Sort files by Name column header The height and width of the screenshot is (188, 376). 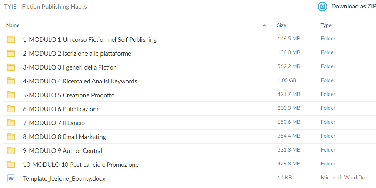pyautogui.click(x=13, y=25)
